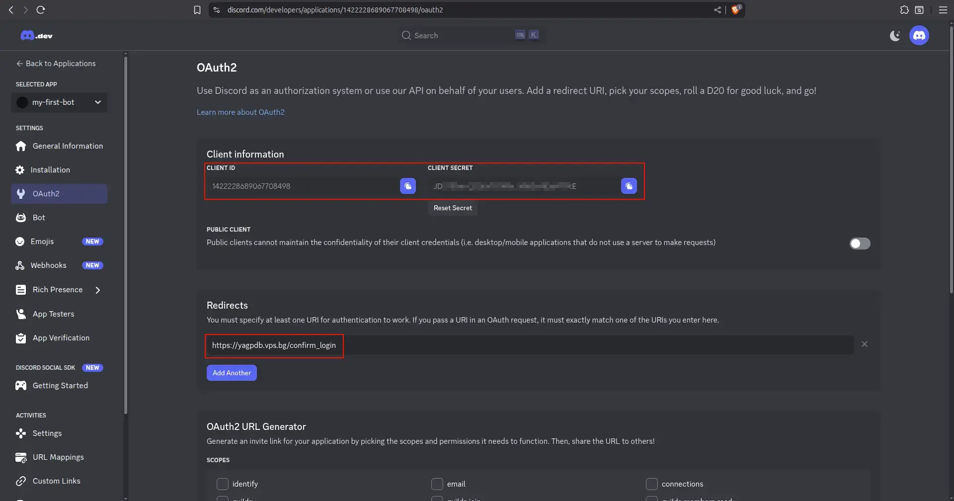Open Discord profile avatar menu
This screenshot has width=954, height=501.
tap(919, 36)
